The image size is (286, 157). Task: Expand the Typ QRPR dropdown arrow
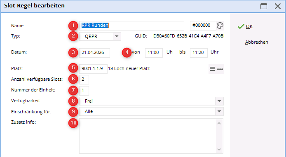click(117, 36)
